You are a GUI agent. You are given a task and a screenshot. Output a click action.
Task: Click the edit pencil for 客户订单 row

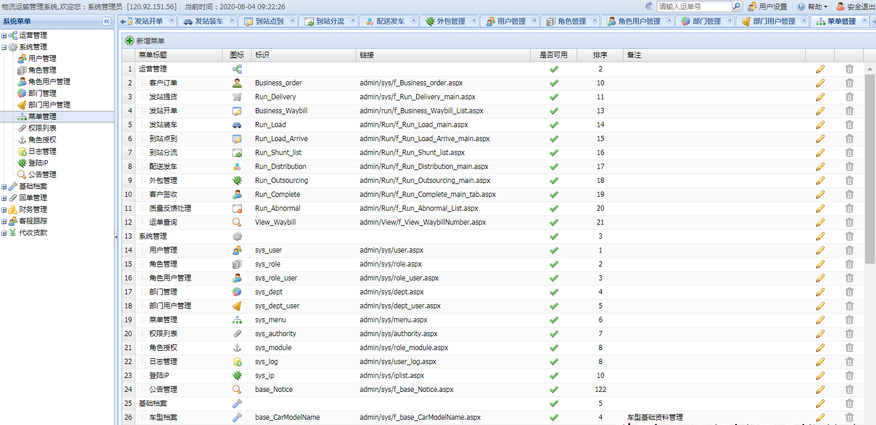pos(820,83)
